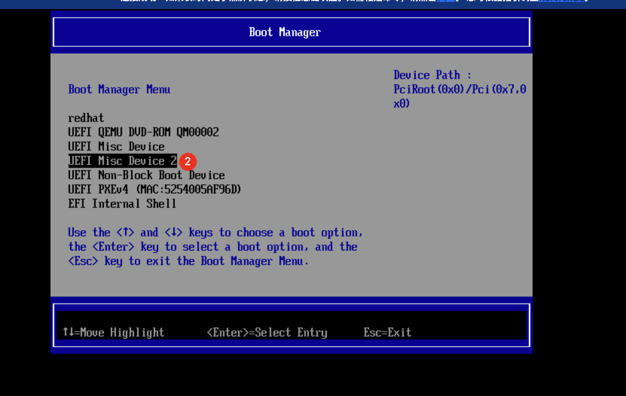Viewport: 626px width, 396px height.
Task: Click the Boot Manager Menu heading
Action: tap(119, 90)
